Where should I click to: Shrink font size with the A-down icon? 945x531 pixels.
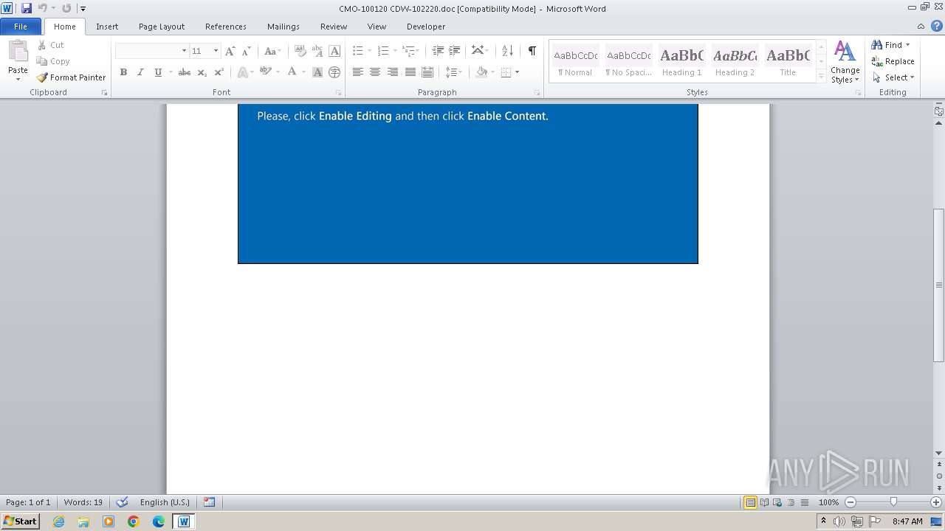pos(247,51)
